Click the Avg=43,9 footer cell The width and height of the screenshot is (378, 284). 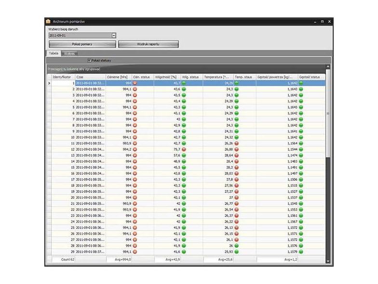coord(168,259)
